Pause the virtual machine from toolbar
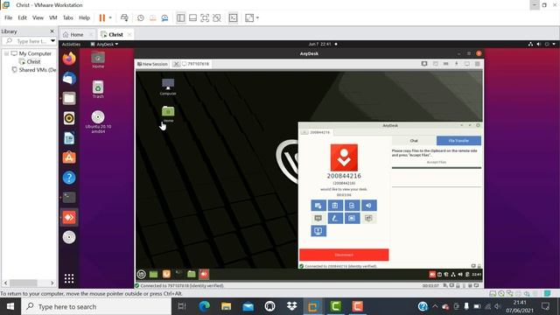Image resolution: width=560 pixels, height=315 pixels. point(102,17)
